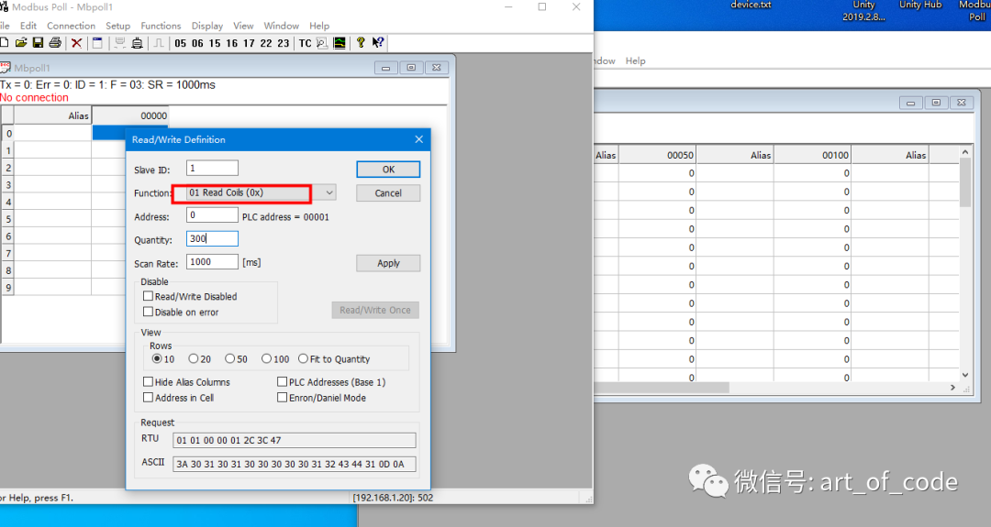Viewport: 991px width, 527px height.
Task: Click the New document toolbar icon
Action: [x=5, y=43]
